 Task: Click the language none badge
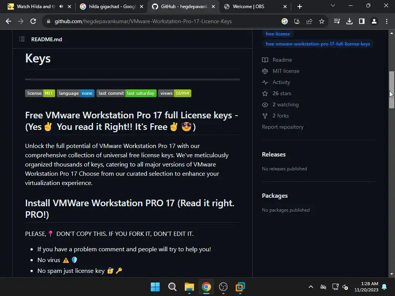point(76,93)
